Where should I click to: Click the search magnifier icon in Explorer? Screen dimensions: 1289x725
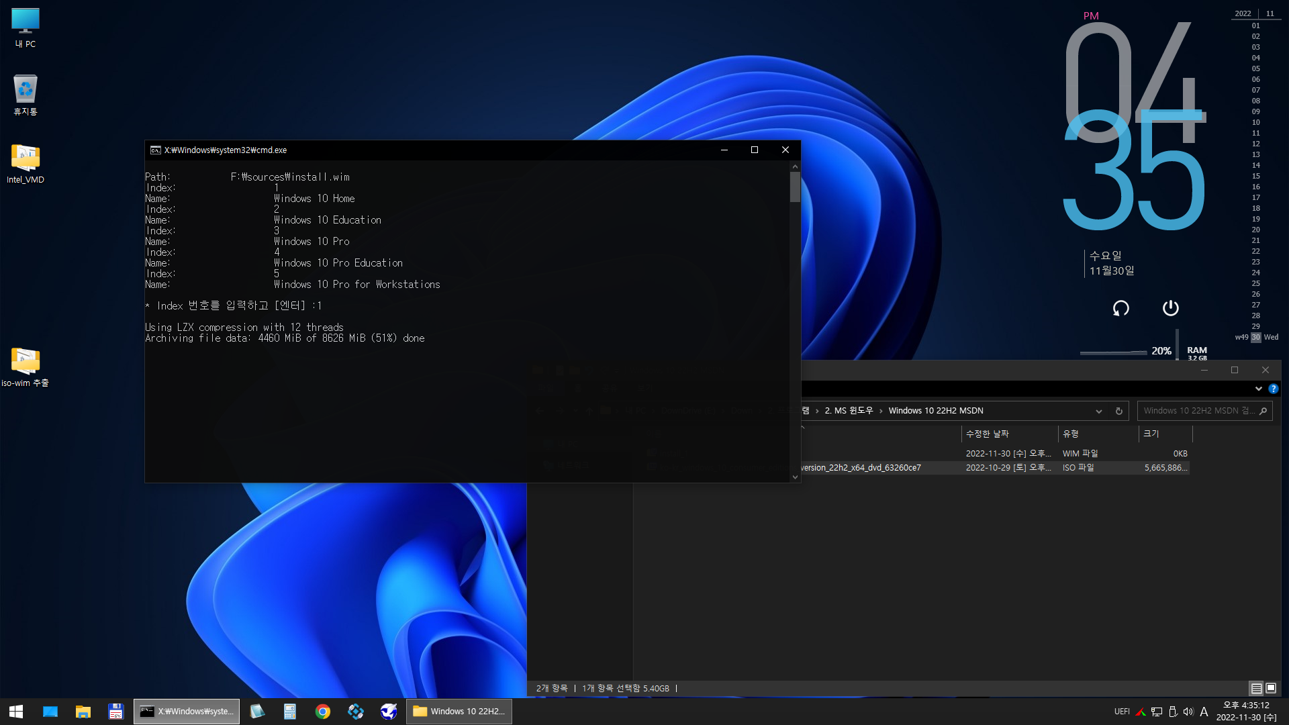(1263, 411)
